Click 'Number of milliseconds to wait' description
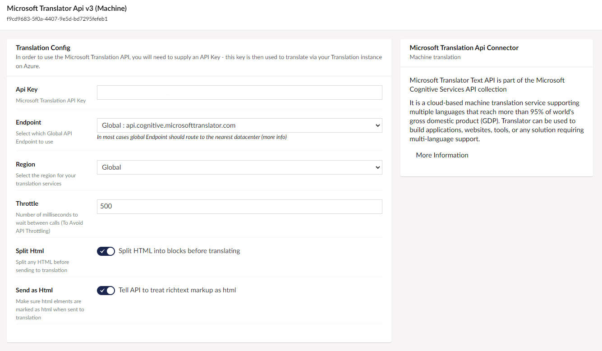Image resolution: width=602 pixels, height=351 pixels. click(49, 223)
